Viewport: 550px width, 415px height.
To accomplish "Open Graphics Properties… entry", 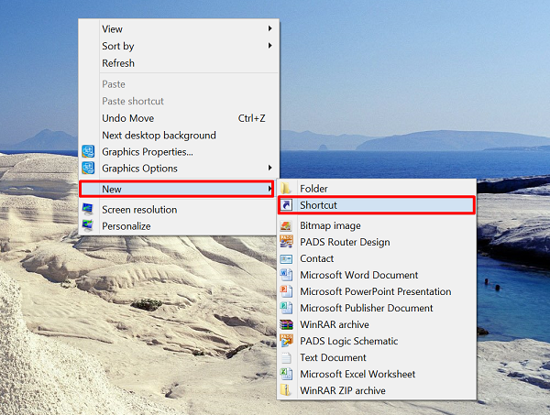I will 179,152.
